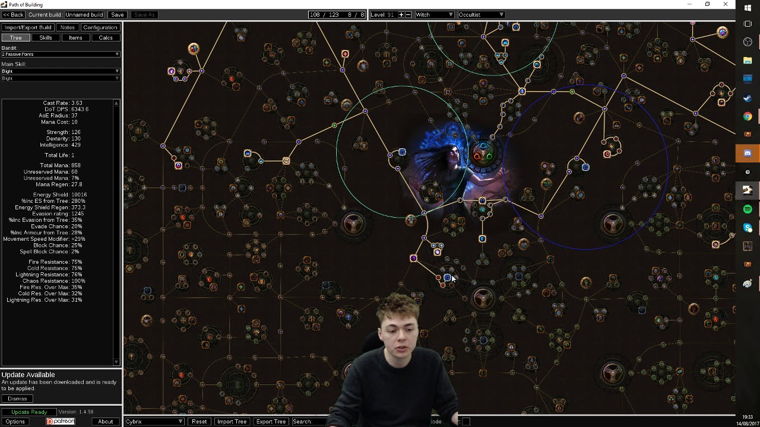
Task: Open the About dialog
Action: click(x=106, y=422)
